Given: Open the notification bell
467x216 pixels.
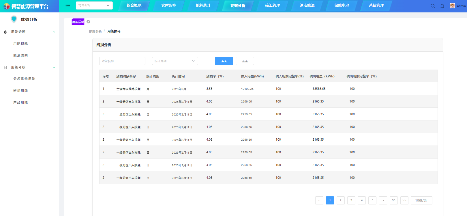Looking at the screenshot, I should pyautogui.click(x=442, y=6).
